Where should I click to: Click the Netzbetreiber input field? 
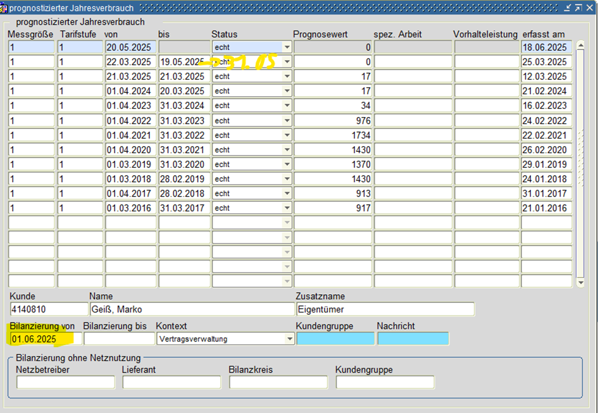65,382
